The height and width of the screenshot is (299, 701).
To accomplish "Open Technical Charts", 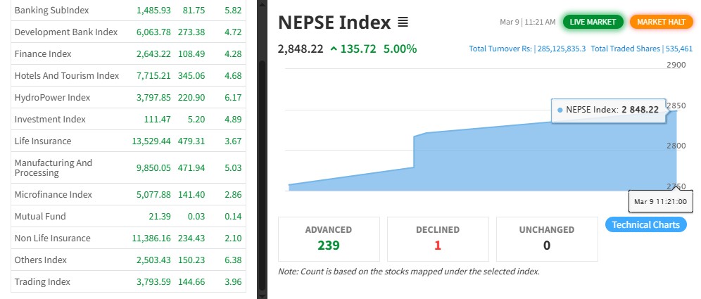I will coord(645,224).
